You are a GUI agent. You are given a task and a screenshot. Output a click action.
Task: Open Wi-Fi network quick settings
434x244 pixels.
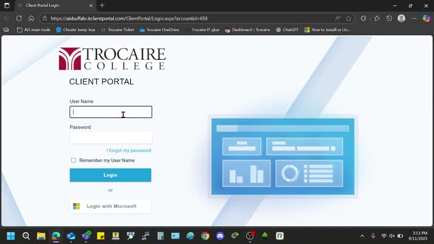384,236
